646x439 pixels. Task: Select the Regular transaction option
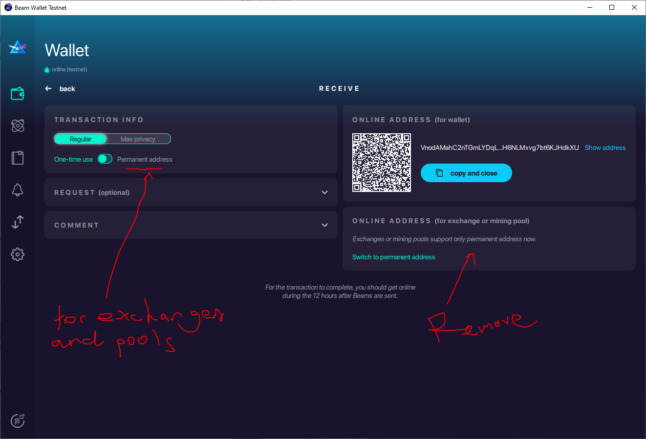(81, 139)
